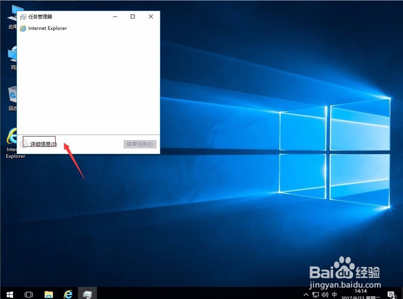Open Task View from the taskbar

[x=28, y=293]
